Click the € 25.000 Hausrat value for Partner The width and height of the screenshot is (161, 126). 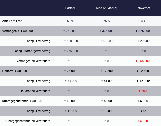(70, 71)
